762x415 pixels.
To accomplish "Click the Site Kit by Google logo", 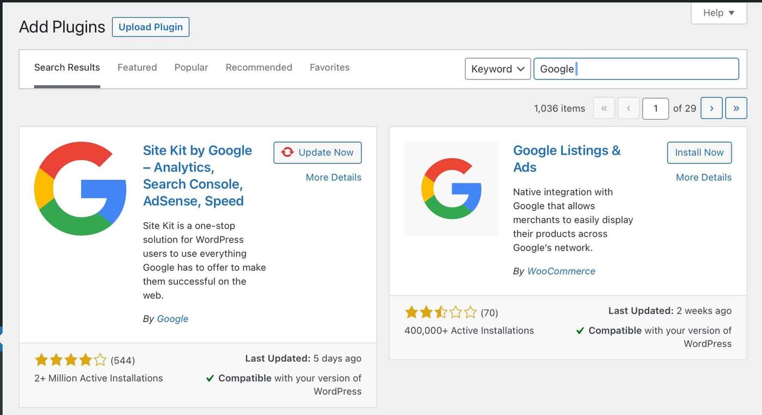I will (81, 188).
